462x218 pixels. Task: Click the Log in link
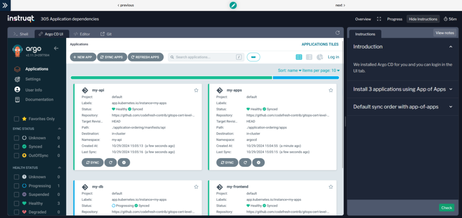pos(333,57)
